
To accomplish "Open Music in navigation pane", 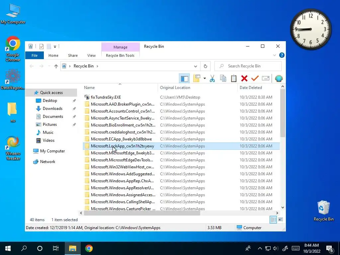I will (x=48, y=132).
